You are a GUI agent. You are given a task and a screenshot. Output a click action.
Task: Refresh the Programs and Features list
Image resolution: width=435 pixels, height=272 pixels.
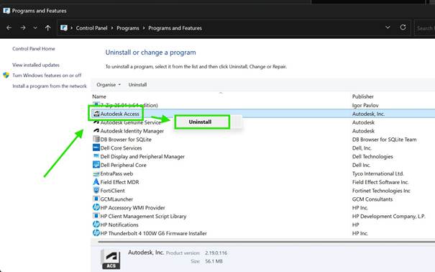point(403,27)
